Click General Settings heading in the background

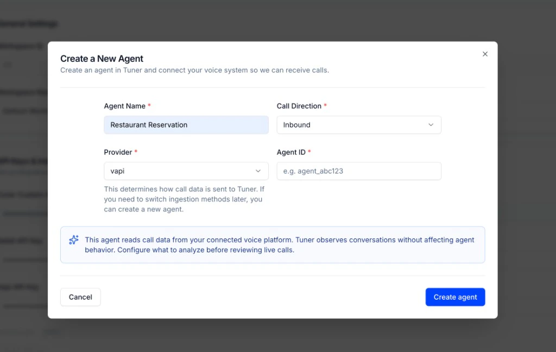29,23
